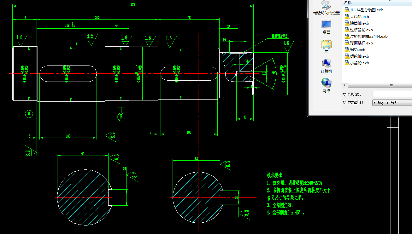Select the 60° angle dimension in the drawing

click(x=274, y=73)
